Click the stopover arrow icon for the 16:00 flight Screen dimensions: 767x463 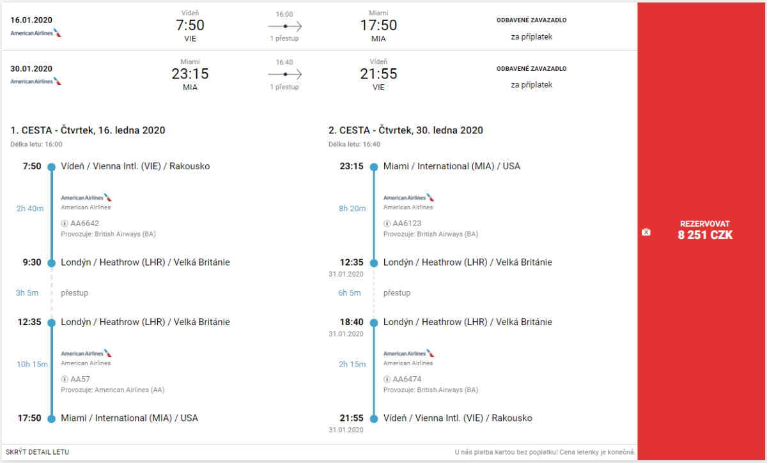pyautogui.click(x=284, y=26)
